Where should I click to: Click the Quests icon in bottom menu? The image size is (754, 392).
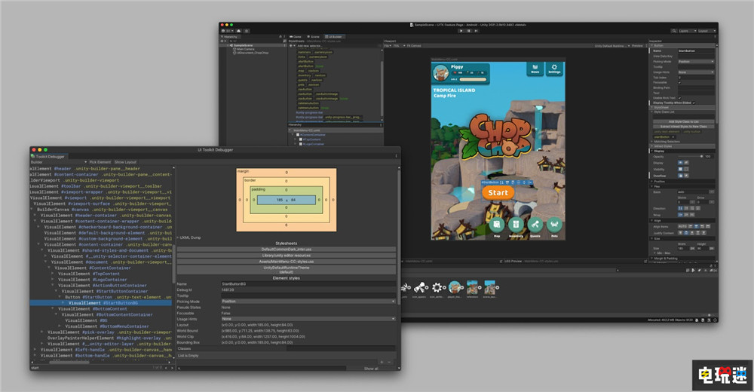(x=535, y=225)
